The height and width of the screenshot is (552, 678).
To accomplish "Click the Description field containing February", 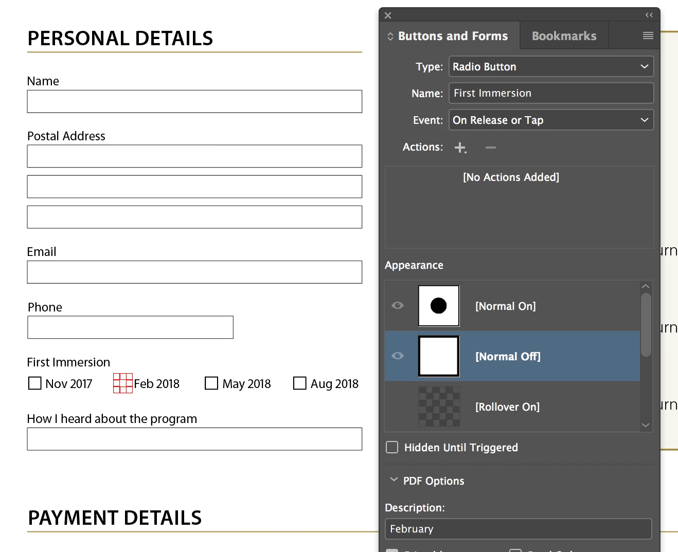I will 518,529.
